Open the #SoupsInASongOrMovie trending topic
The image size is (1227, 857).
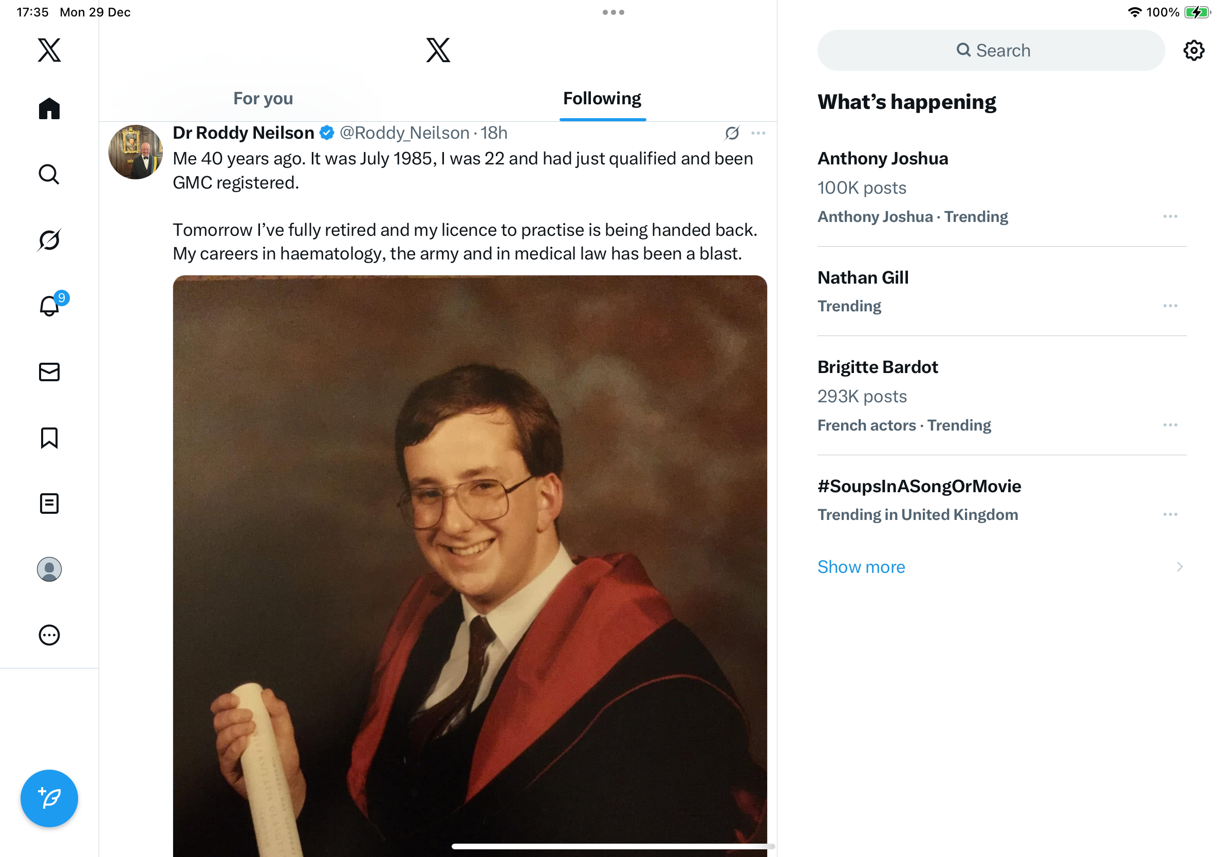(919, 486)
